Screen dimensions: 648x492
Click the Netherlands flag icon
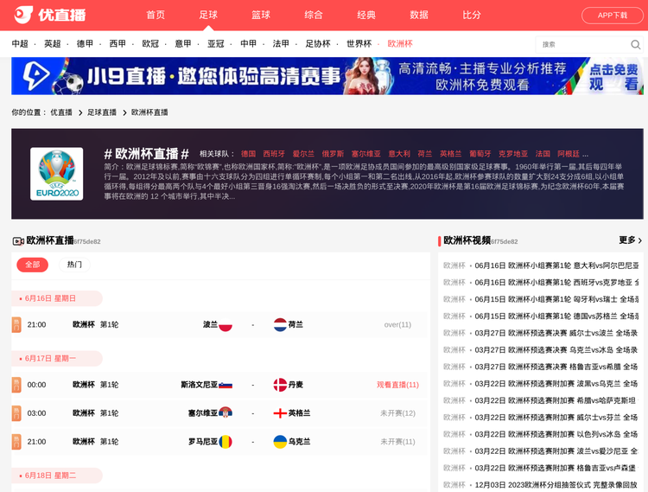[x=280, y=325]
